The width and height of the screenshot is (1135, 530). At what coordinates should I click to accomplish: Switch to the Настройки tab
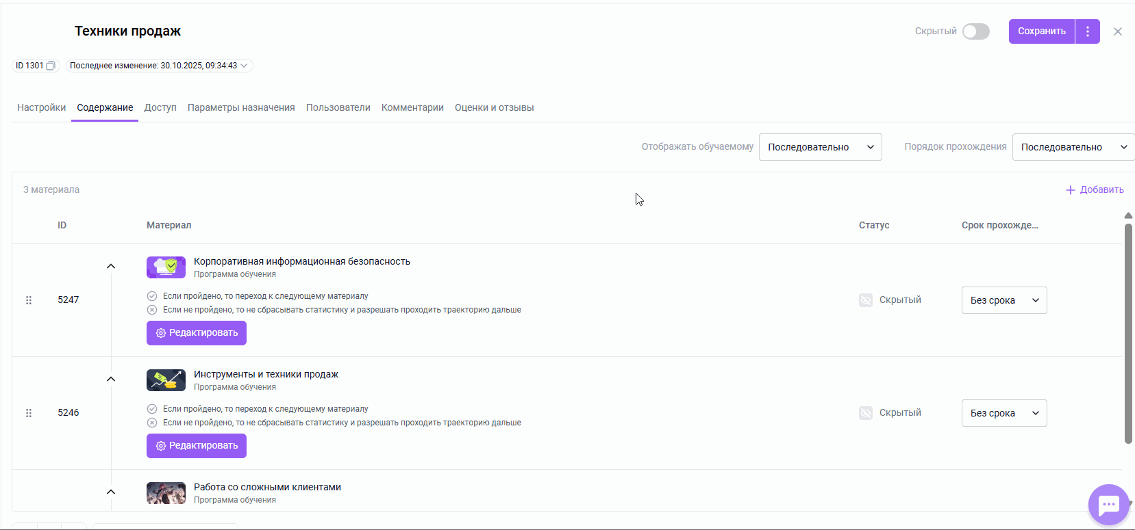point(41,107)
